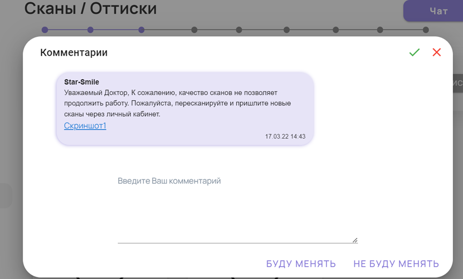
Task: Select the seventh progress step dot
Action: point(336,30)
